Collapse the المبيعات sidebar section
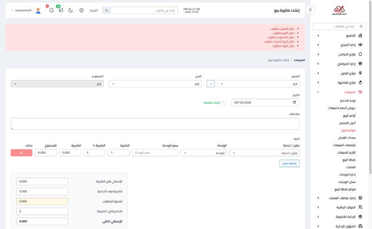Screen dimensions: 372x229 pyautogui.click(x=318, y=92)
